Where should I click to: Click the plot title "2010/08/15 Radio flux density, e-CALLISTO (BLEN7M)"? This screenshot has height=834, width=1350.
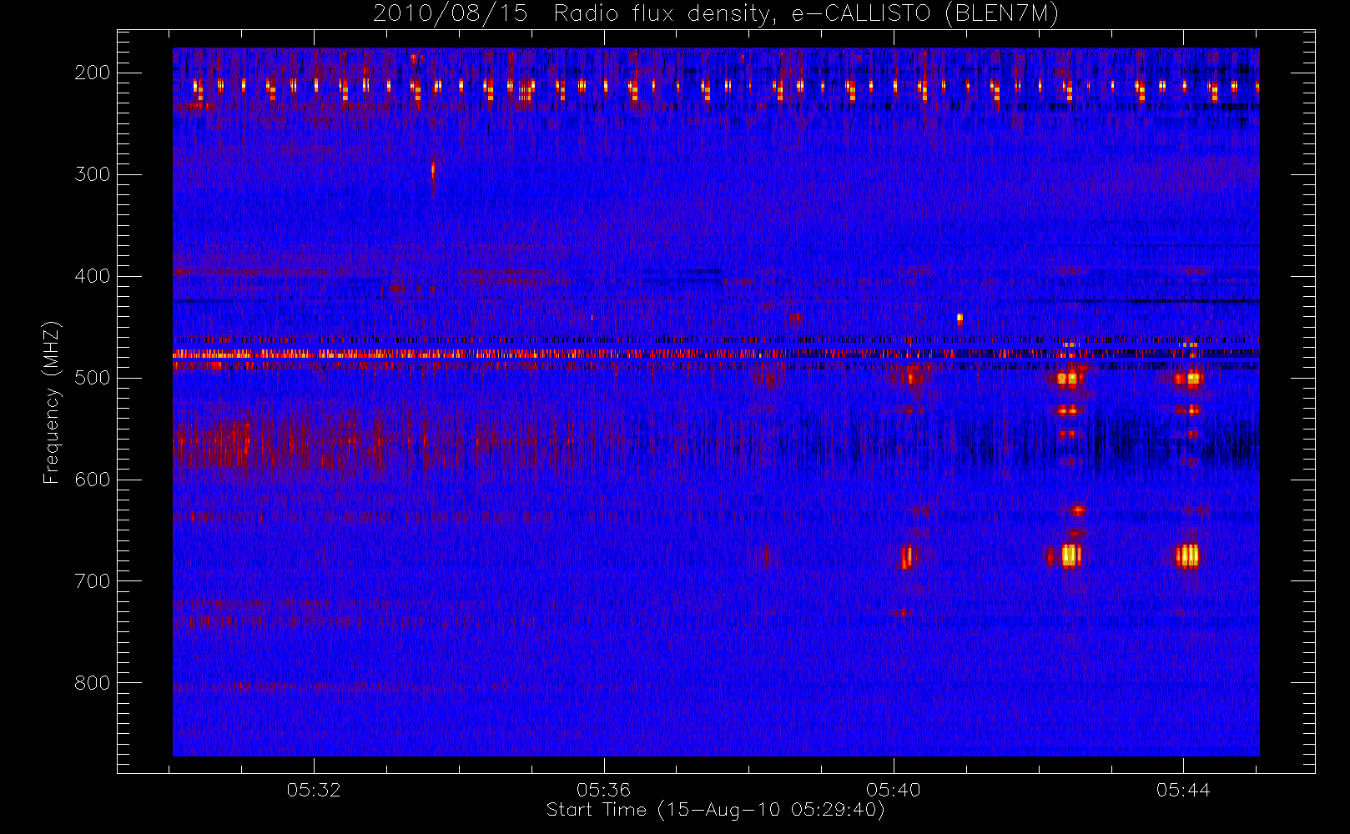point(716,14)
